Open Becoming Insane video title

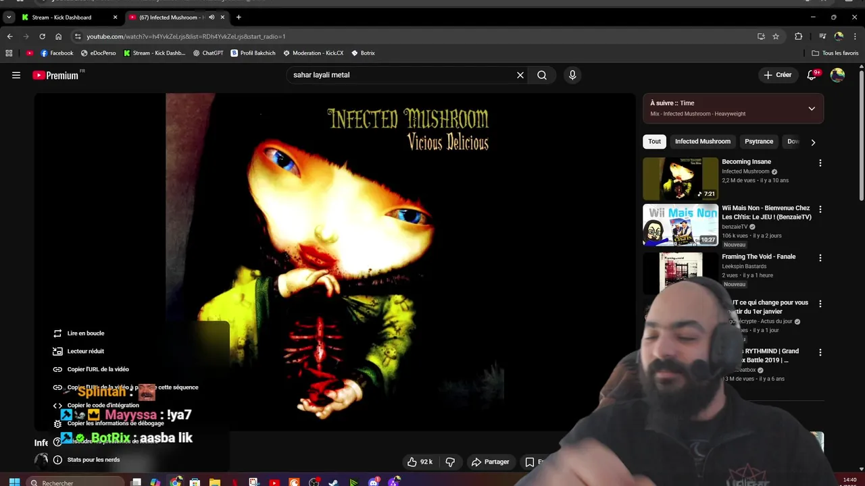pos(746,161)
